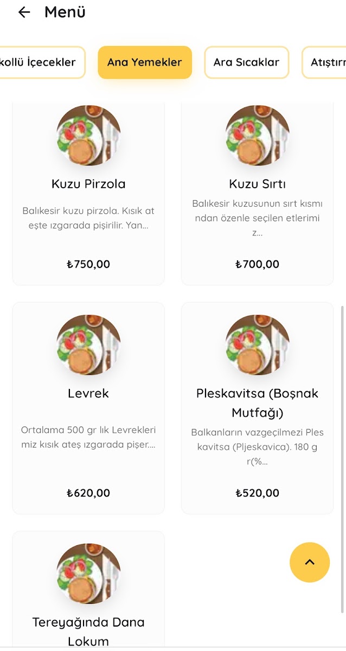
Task: Open the Kuzu Sırtı item title
Action: click(x=257, y=184)
